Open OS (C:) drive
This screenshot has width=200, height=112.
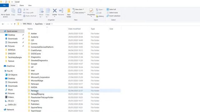tap(11, 101)
